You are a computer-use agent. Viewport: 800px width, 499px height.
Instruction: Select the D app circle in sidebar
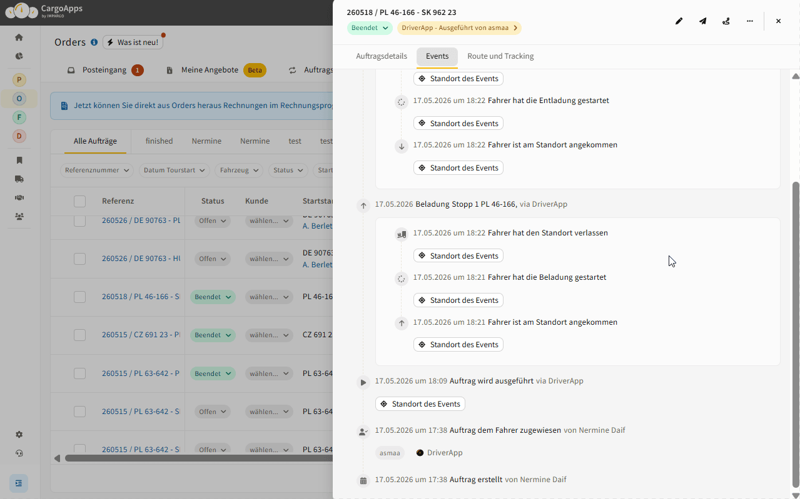[19, 136]
